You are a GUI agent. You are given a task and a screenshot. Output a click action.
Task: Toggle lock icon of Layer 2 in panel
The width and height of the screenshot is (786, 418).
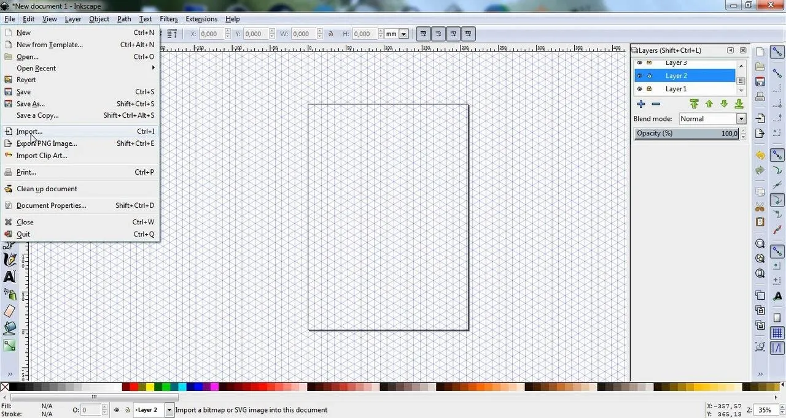(x=649, y=76)
